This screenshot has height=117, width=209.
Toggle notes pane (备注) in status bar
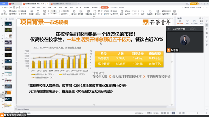click(x=149, y=113)
